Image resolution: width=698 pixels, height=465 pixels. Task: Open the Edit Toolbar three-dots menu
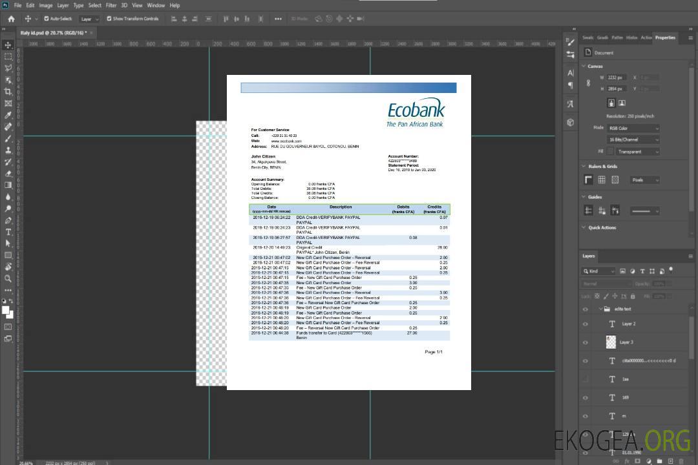coord(8,290)
